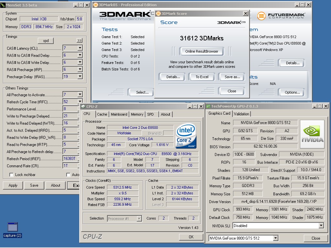The width and height of the screenshot is (331, 248).
Task: Click the Write to Precharge Delayed value field
Action: [71, 116]
